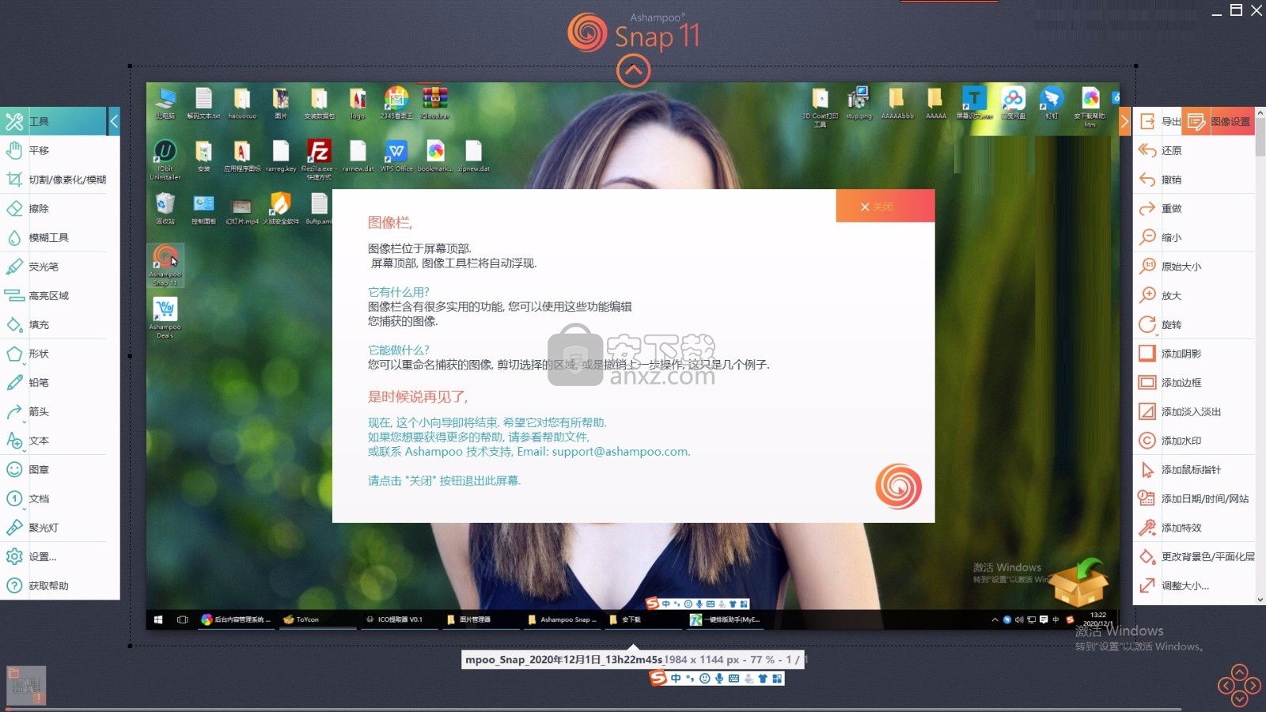
Task: Click the Tools (工具) panel header
Action: click(53, 121)
